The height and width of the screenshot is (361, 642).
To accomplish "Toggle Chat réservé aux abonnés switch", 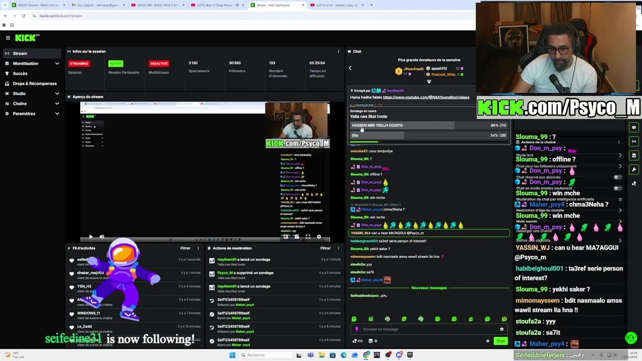I will pyautogui.click(x=618, y=177).
